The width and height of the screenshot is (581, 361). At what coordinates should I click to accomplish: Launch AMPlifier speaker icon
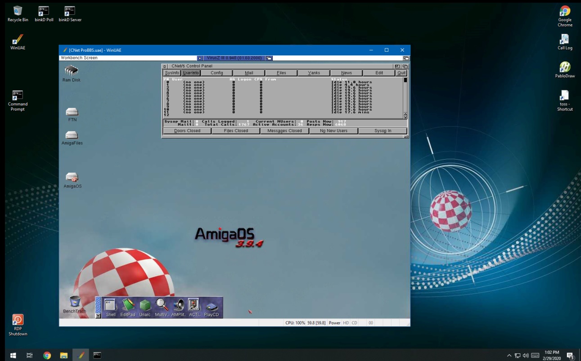coord(179,305)
